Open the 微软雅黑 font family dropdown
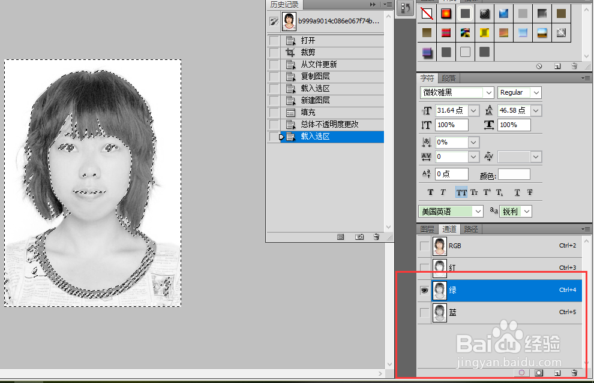 pyautogui.click(x=488, y=93)
